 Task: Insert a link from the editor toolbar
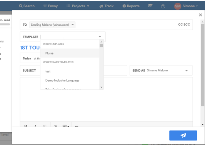[x=56, y=126]
